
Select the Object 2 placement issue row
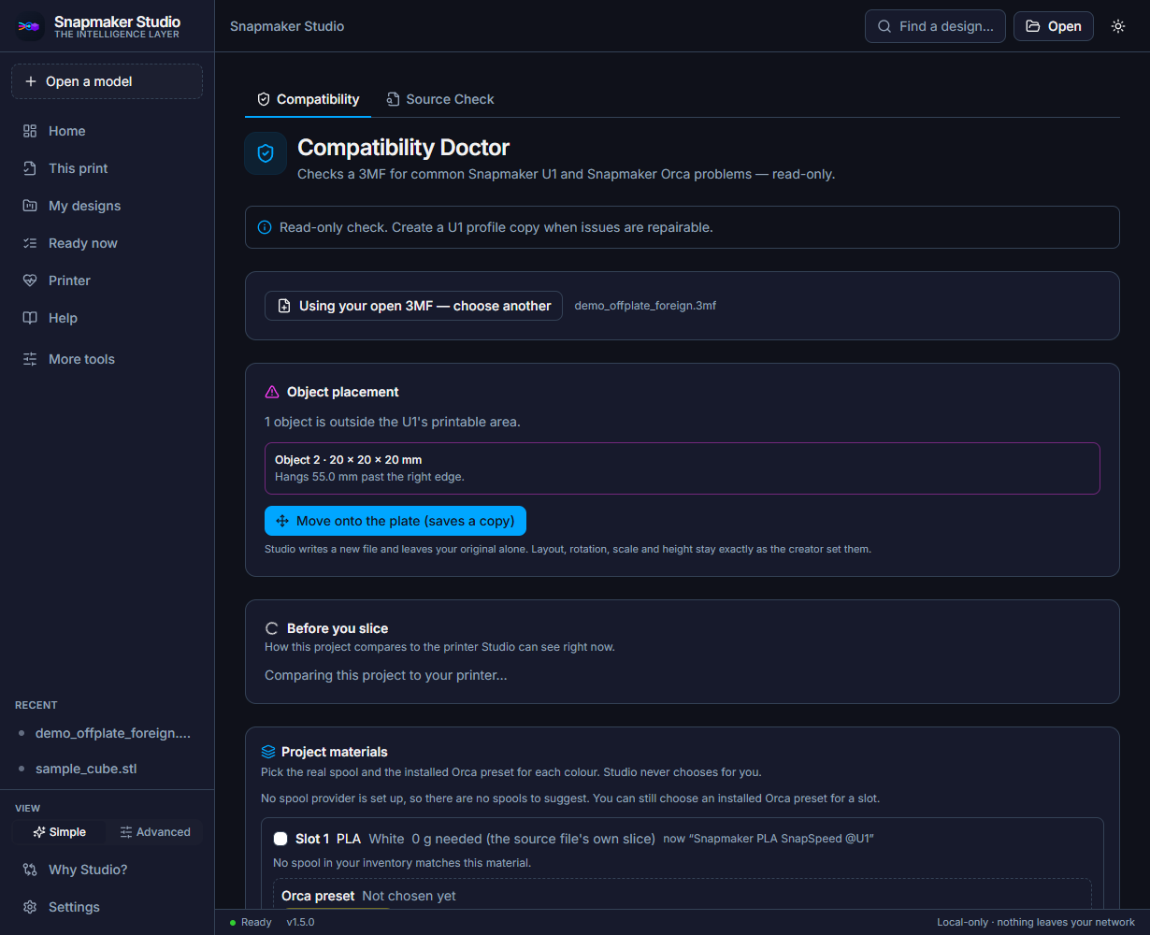[683, 467]
